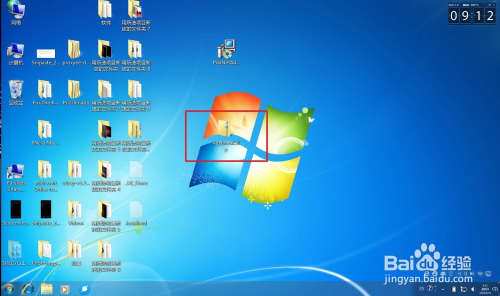This screenshot has width=500, height=296.
Task: Select the .localized file
Action: 136,213
